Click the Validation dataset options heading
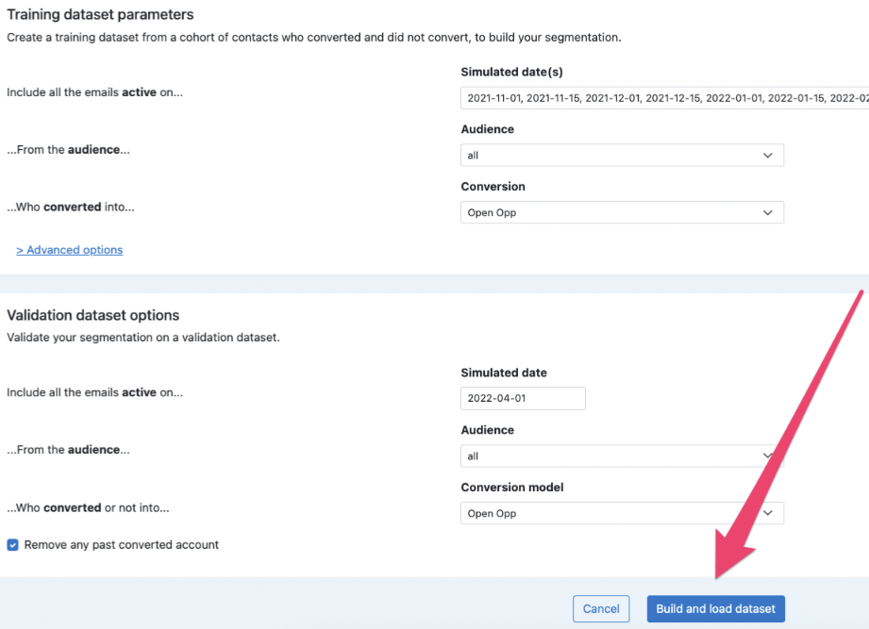Viewport: 869px width, 629px height. coord(92,316)
